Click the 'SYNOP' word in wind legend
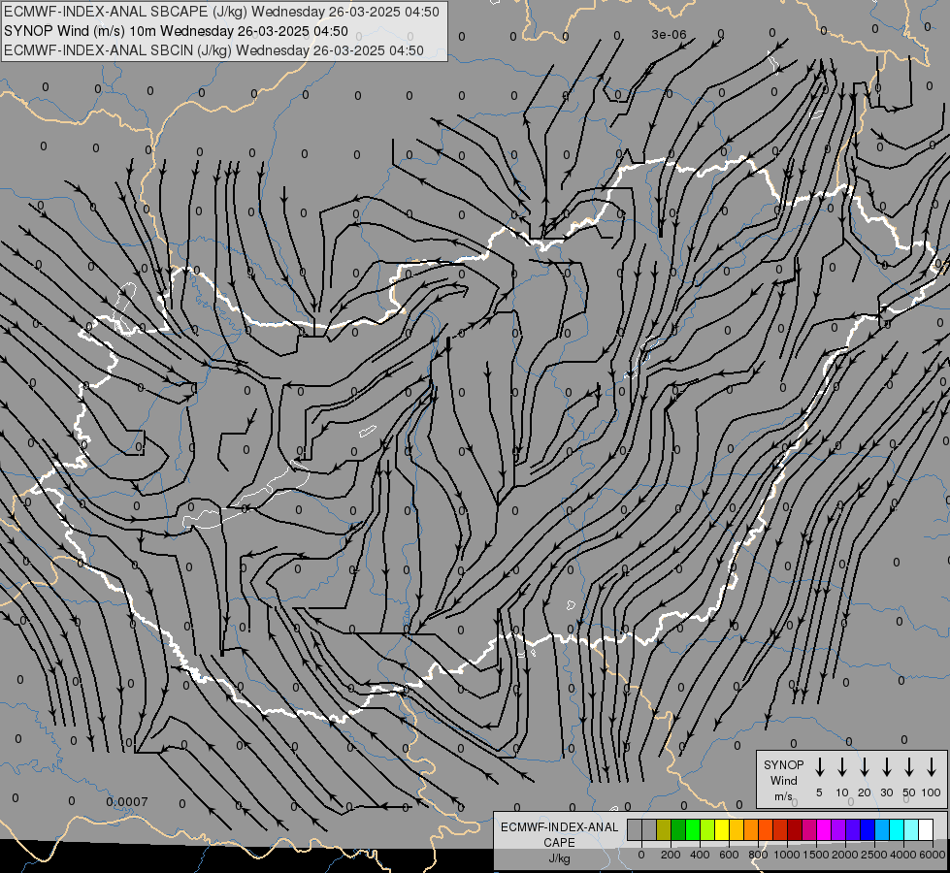 783,765
